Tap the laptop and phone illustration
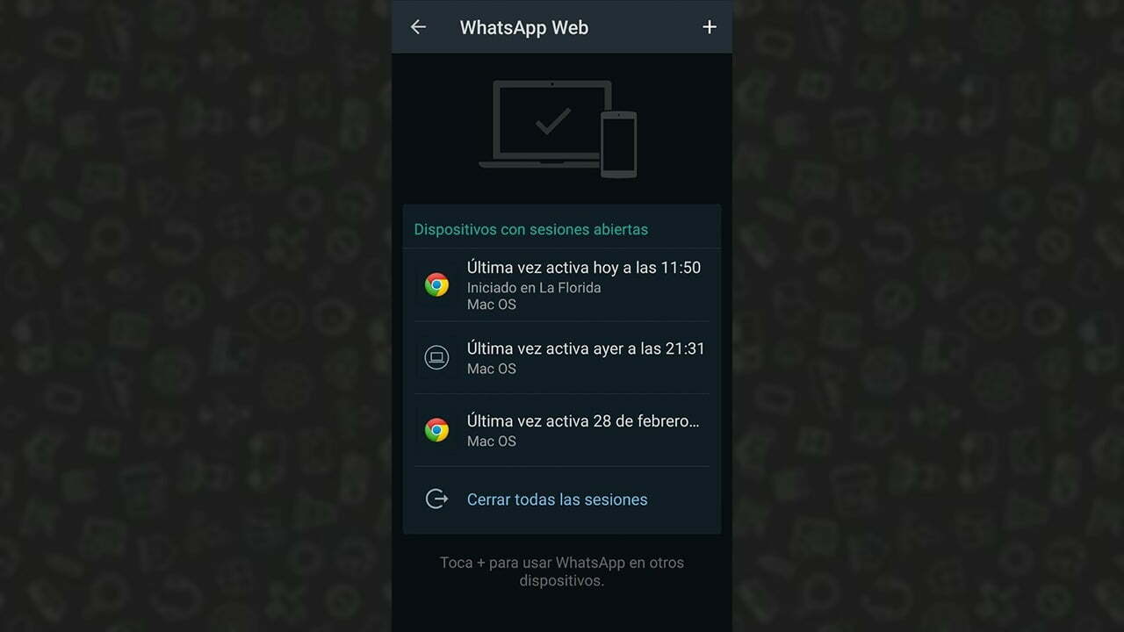Image resolution: width=1124 pixels, height=632 pixels. [x=558, y=128]
